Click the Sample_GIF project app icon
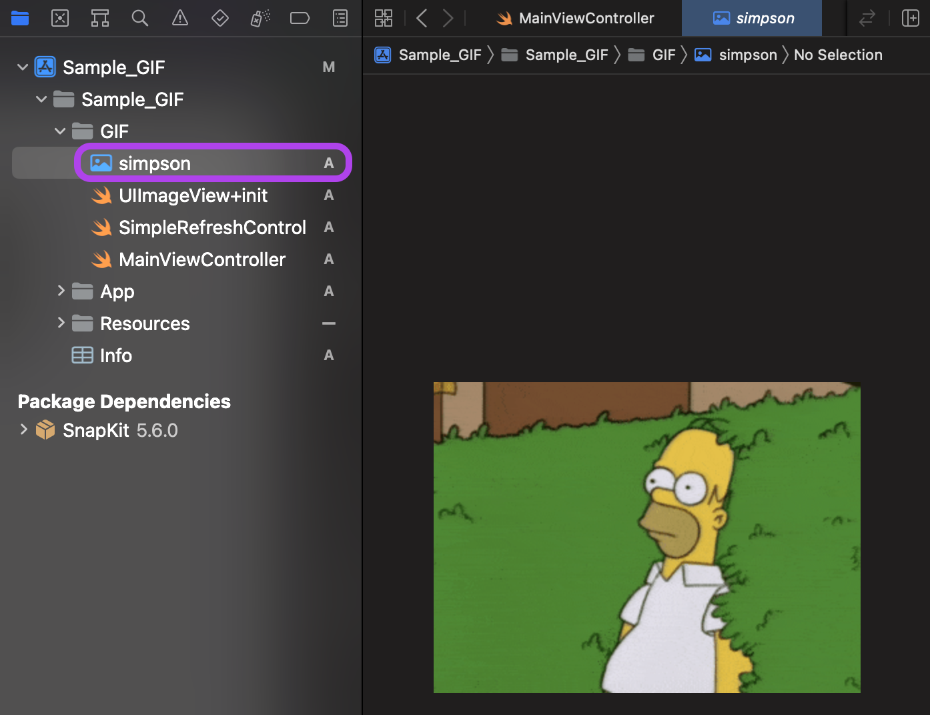Image resolution: width=930 pixels, height=715 pixels. [x=45, y=67]
